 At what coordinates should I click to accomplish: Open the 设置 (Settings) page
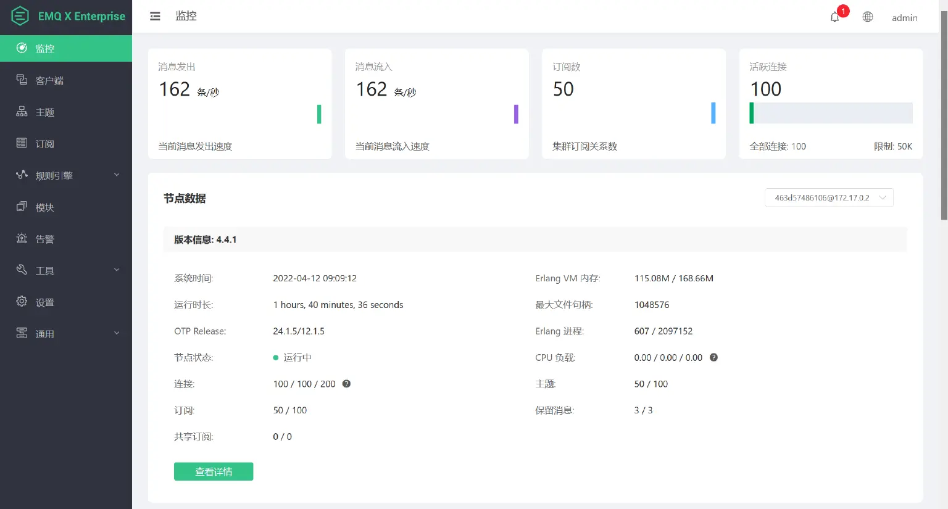[x=44, y=302]
